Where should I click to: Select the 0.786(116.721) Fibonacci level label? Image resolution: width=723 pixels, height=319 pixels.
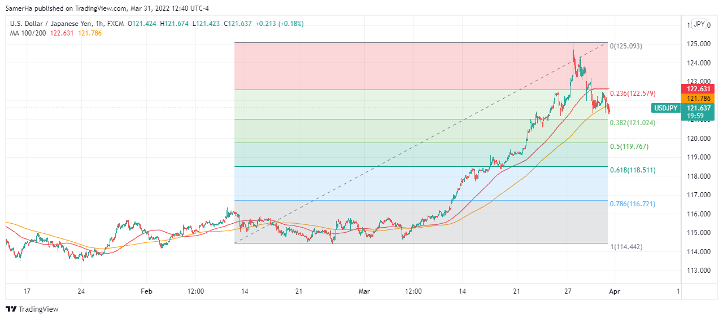click(633, 203)
